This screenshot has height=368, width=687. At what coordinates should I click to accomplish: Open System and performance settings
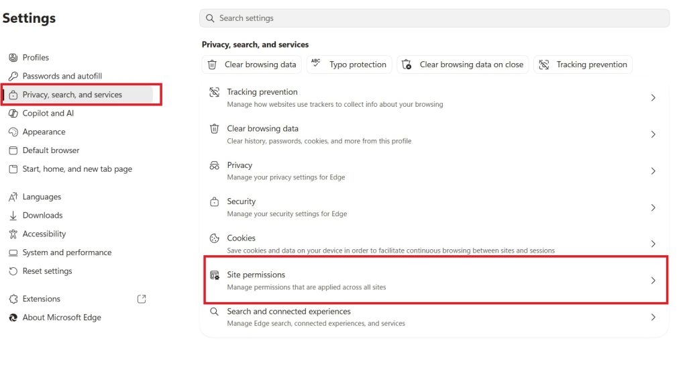67,252
